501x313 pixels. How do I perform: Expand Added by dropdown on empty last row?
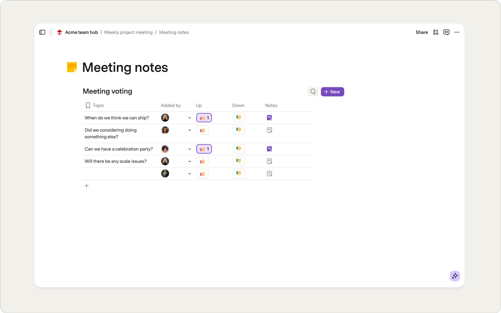190,174
